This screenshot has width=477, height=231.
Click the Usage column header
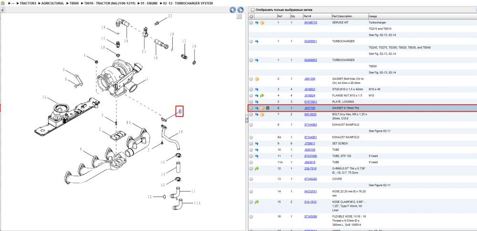pos(422,16)
